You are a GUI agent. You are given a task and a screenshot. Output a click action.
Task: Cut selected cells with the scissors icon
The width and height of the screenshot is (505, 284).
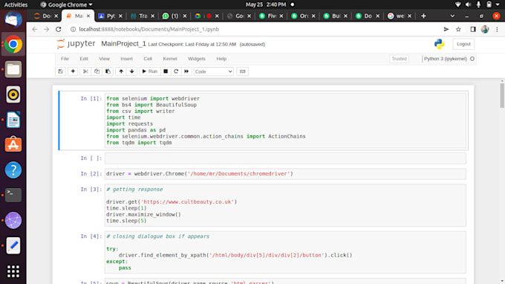click(x=85, y=71)
